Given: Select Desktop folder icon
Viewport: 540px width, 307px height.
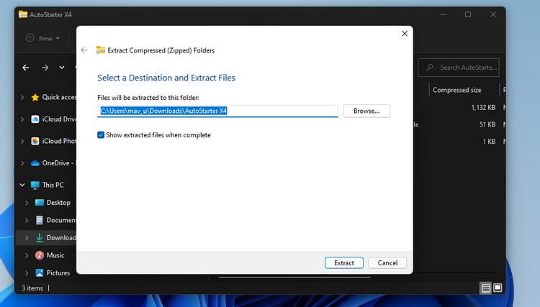Looking at the screenshot, I should (40, 203).
